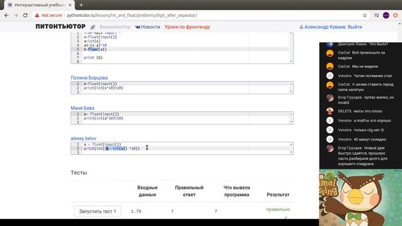The image size is (402, 226).
Task: Click the Запустить тест 1 button
Action: (97, 212)
